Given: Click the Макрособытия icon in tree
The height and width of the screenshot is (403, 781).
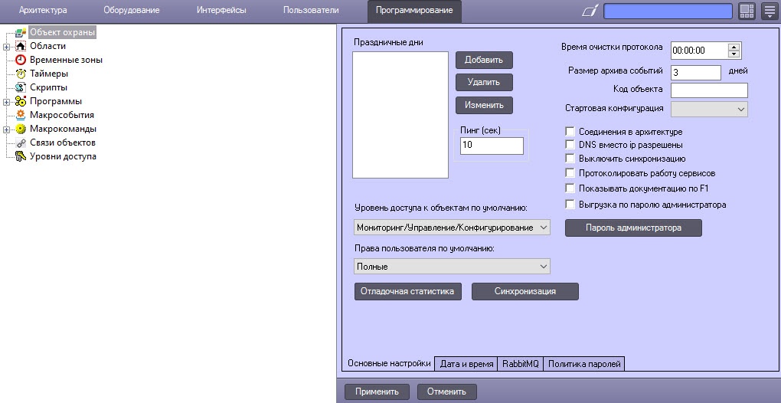Looking at the screenshot, I should point(21,115).
